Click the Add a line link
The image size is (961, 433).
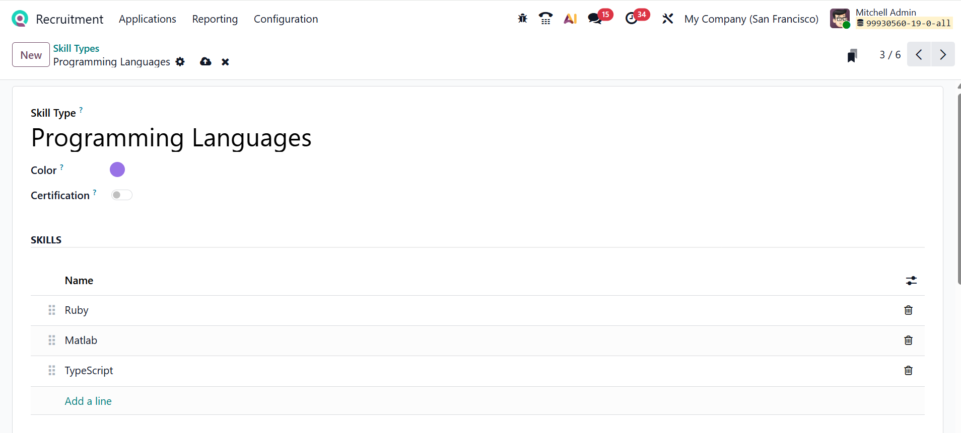pos(88,401)
